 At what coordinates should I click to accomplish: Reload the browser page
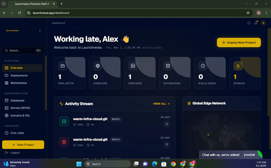click(20, 13)
